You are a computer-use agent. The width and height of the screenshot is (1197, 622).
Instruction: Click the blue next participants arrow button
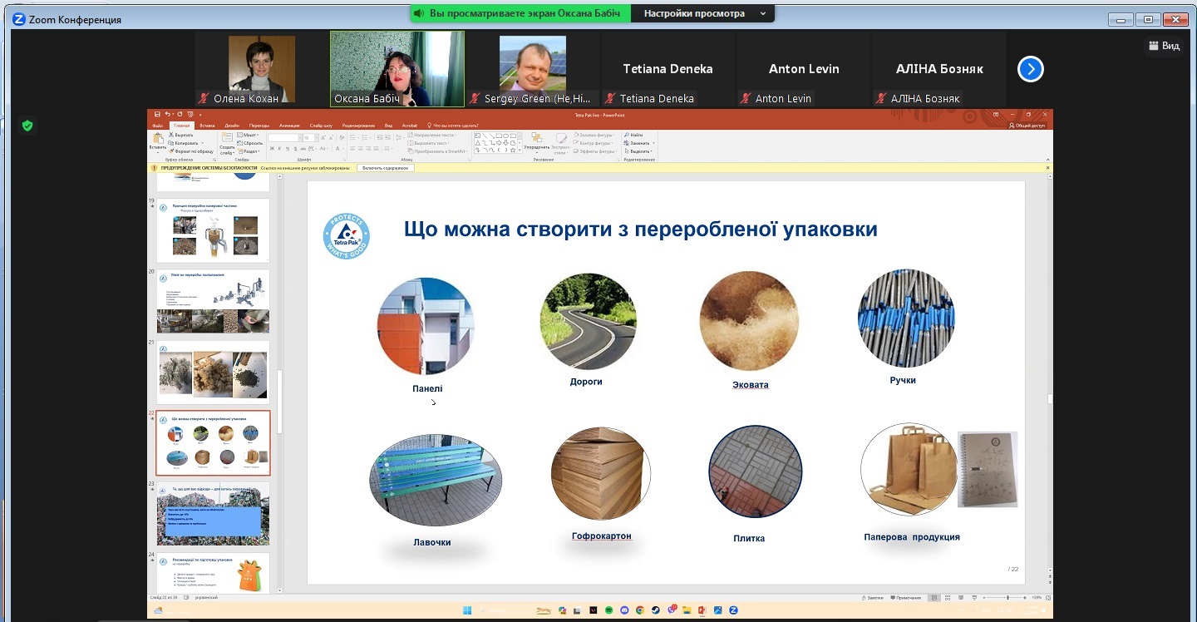tap(1030, 69)
